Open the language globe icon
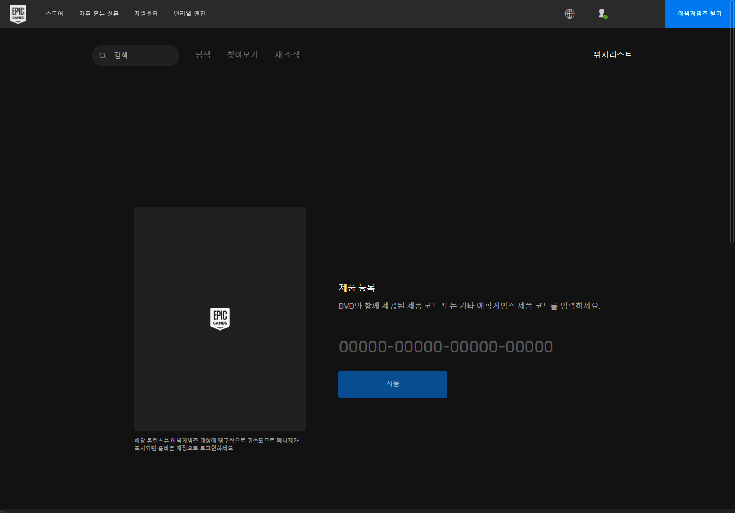 click(569, 14)
